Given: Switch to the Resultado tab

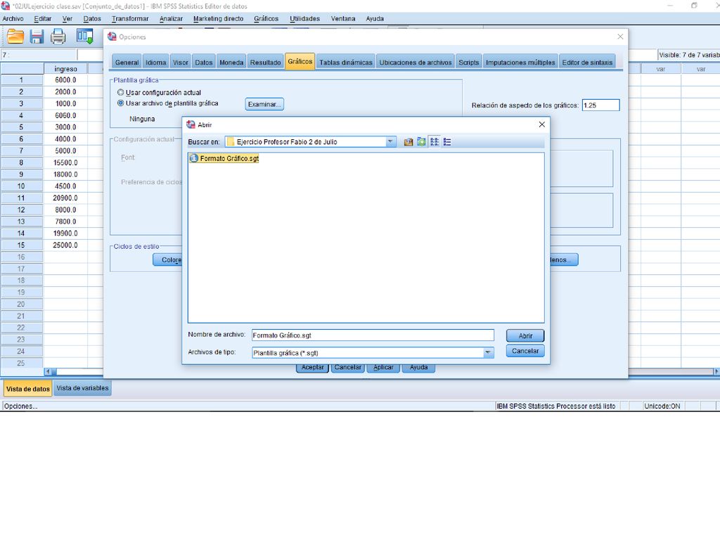Looking at the screenshot, I should pyautogui.click(x=265, y=63).
